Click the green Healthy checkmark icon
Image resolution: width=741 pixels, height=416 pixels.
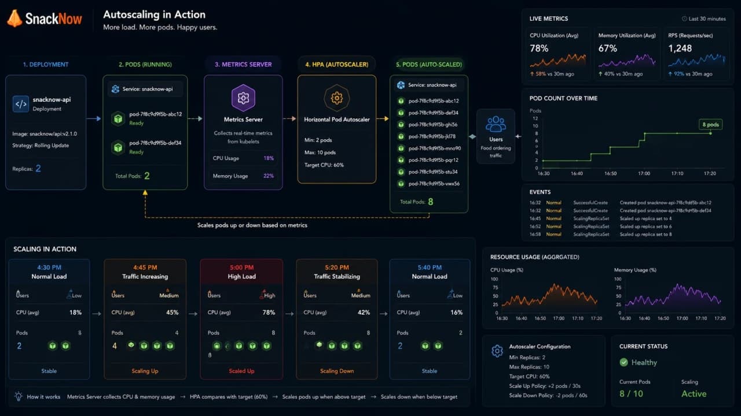[x=623, y=362]
